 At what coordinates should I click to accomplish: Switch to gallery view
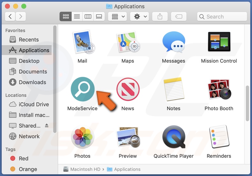pyautogui.click(x=99, y=16)
